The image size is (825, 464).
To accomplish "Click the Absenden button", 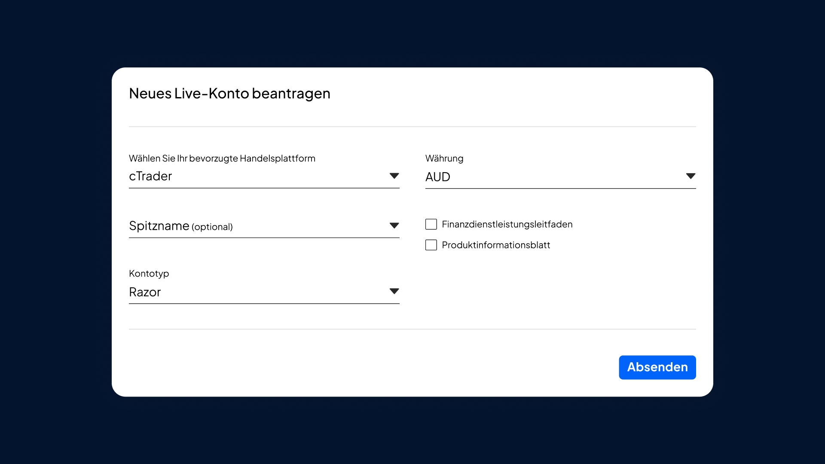I will click(x=657, y=367).
